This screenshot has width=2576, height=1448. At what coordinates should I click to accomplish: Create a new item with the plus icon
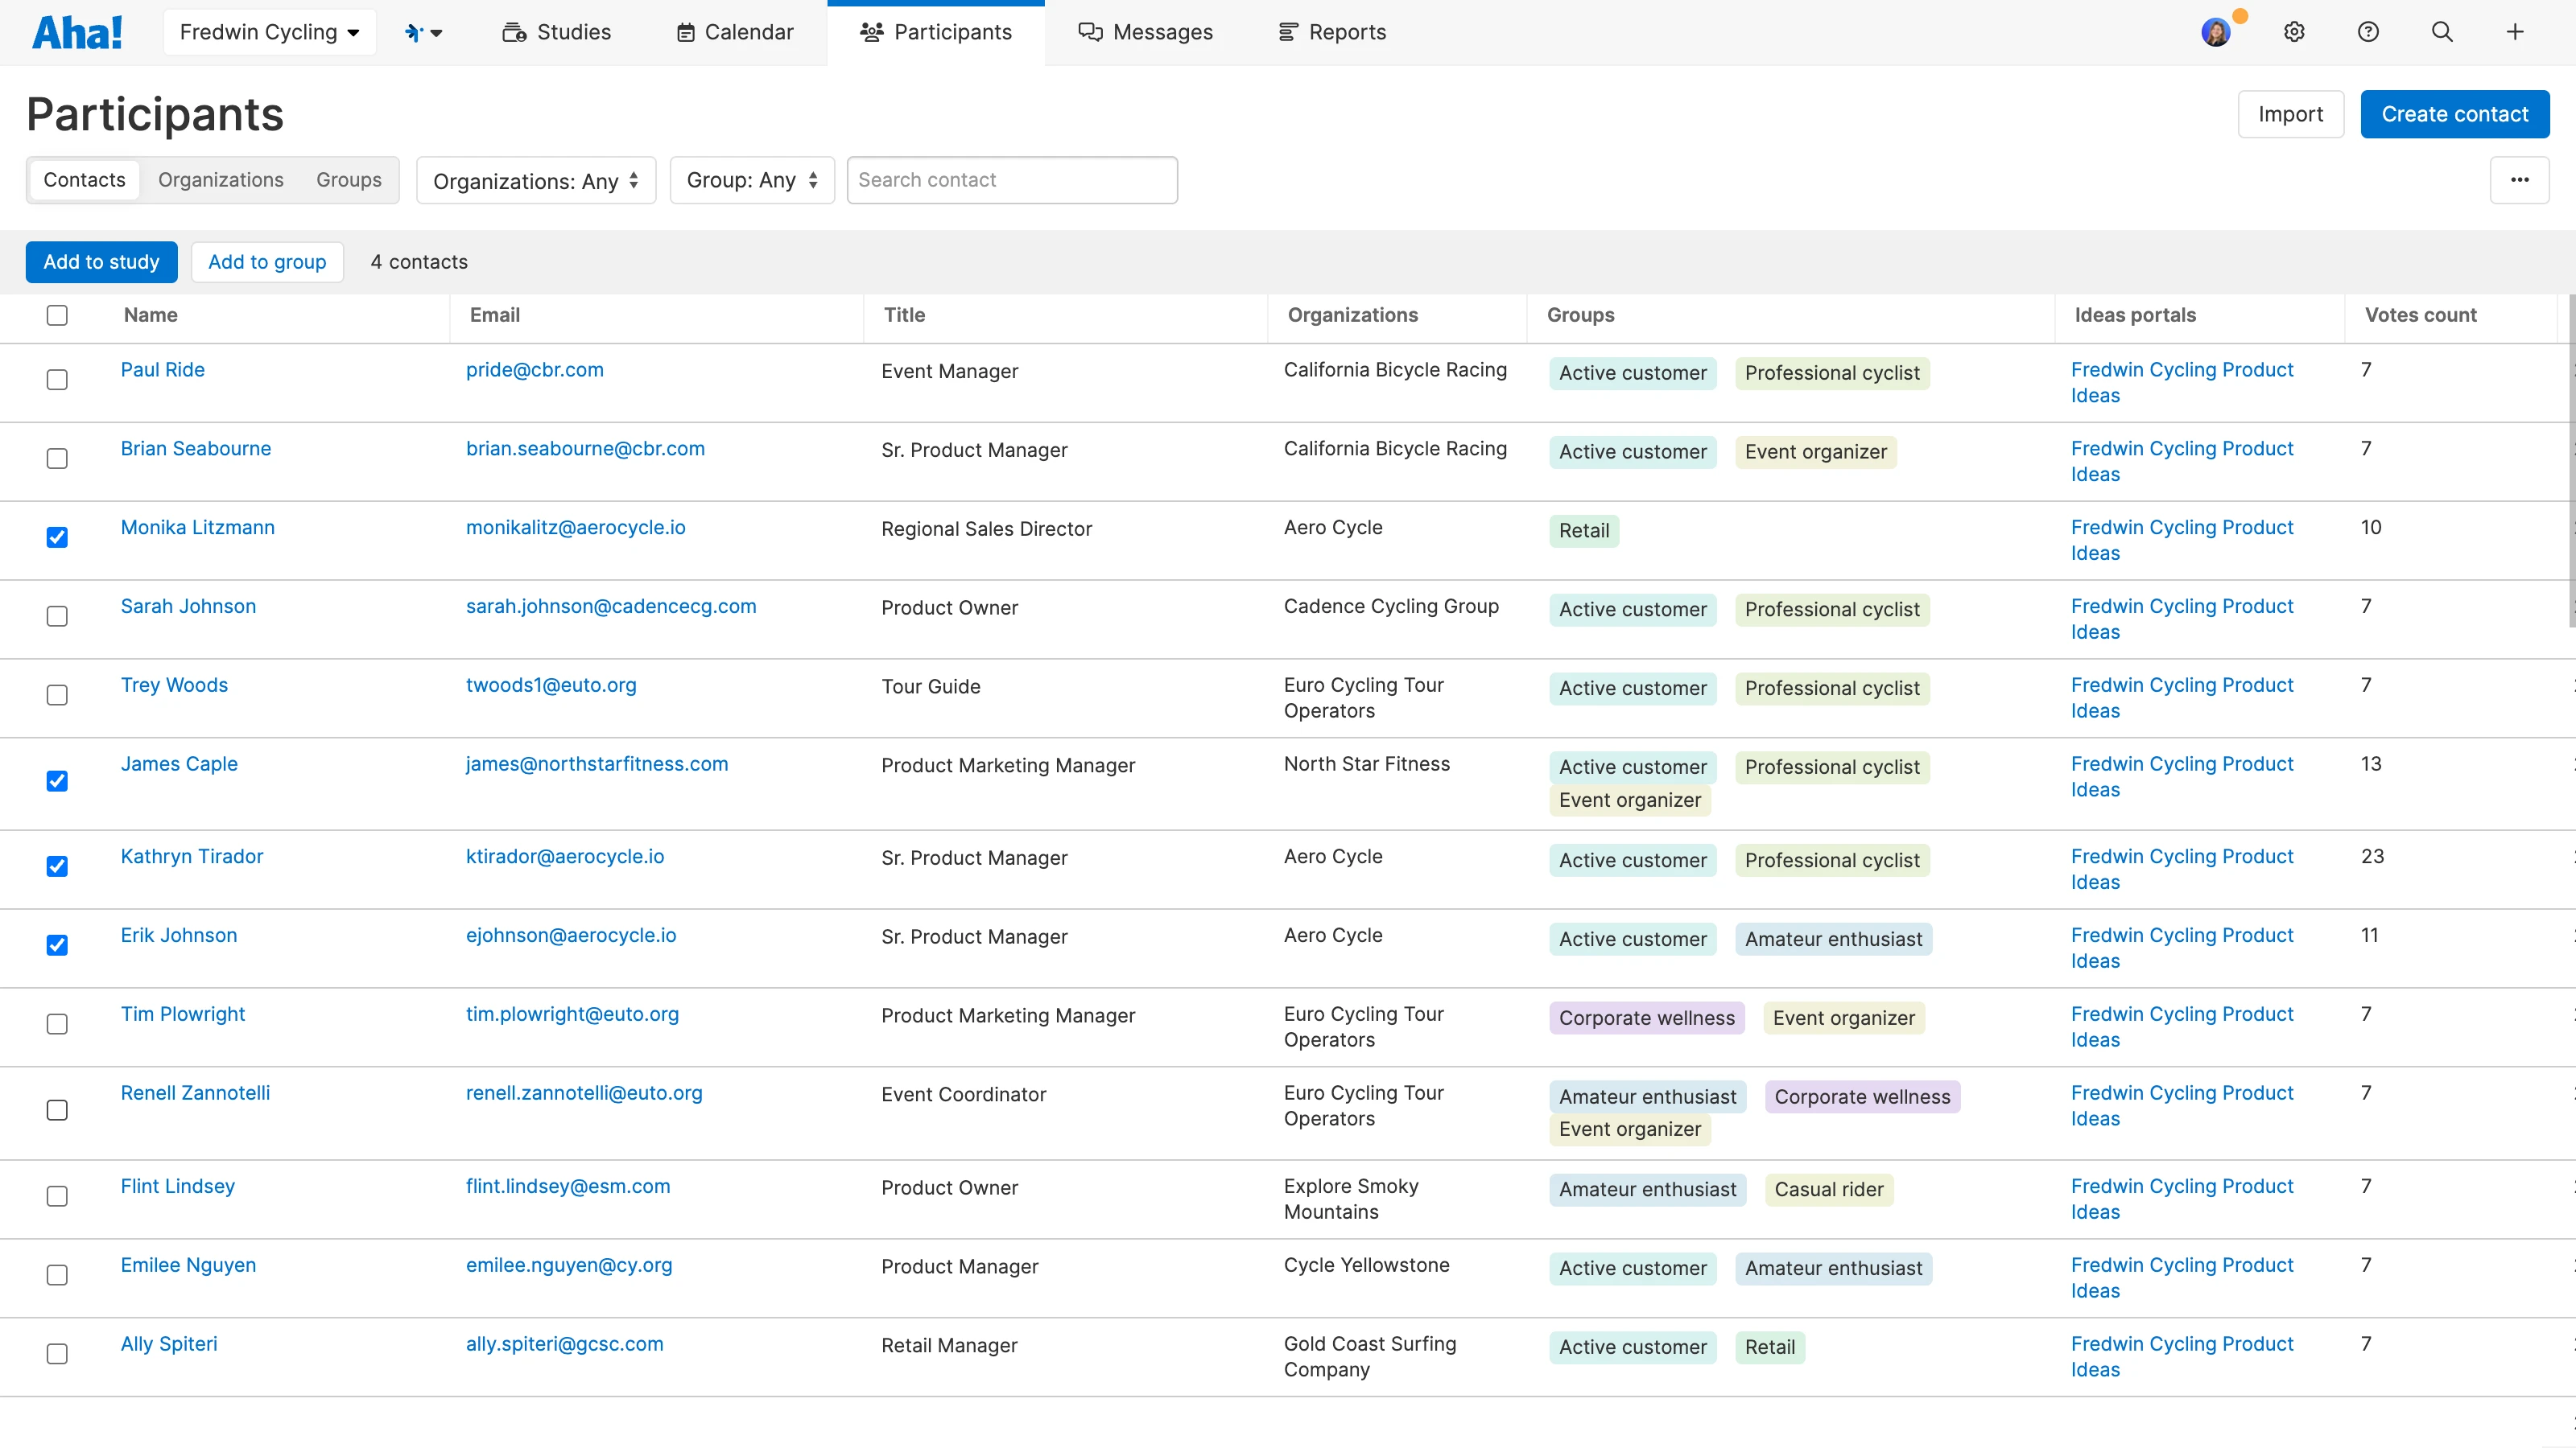(2516, 31)
